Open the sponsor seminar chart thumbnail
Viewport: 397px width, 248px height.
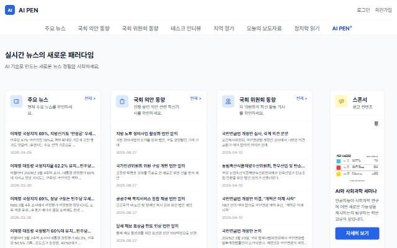(357, 167)
